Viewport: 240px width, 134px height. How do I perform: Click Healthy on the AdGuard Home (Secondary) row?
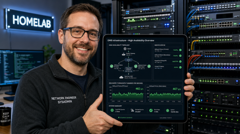(176, 56)
